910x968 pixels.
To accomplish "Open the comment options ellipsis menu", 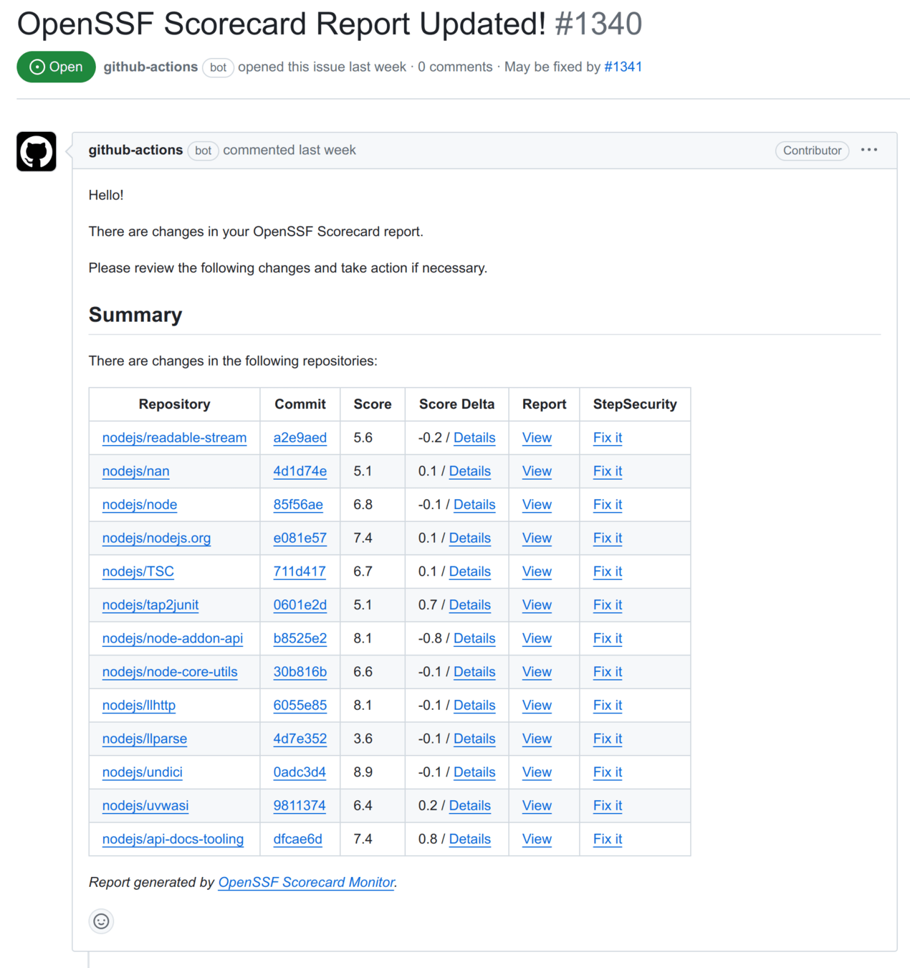I will coord(868,150).
